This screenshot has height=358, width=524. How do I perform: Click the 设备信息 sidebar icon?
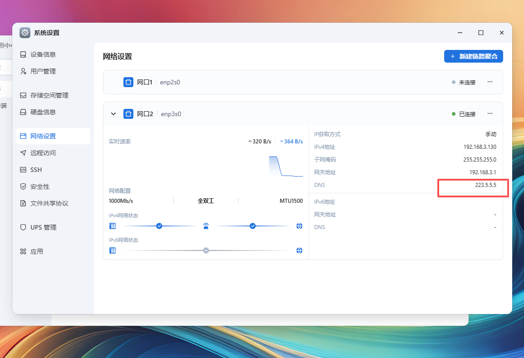[23, 54]
